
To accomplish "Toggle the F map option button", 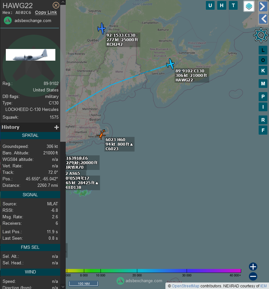I will click(x=263, y=130).
